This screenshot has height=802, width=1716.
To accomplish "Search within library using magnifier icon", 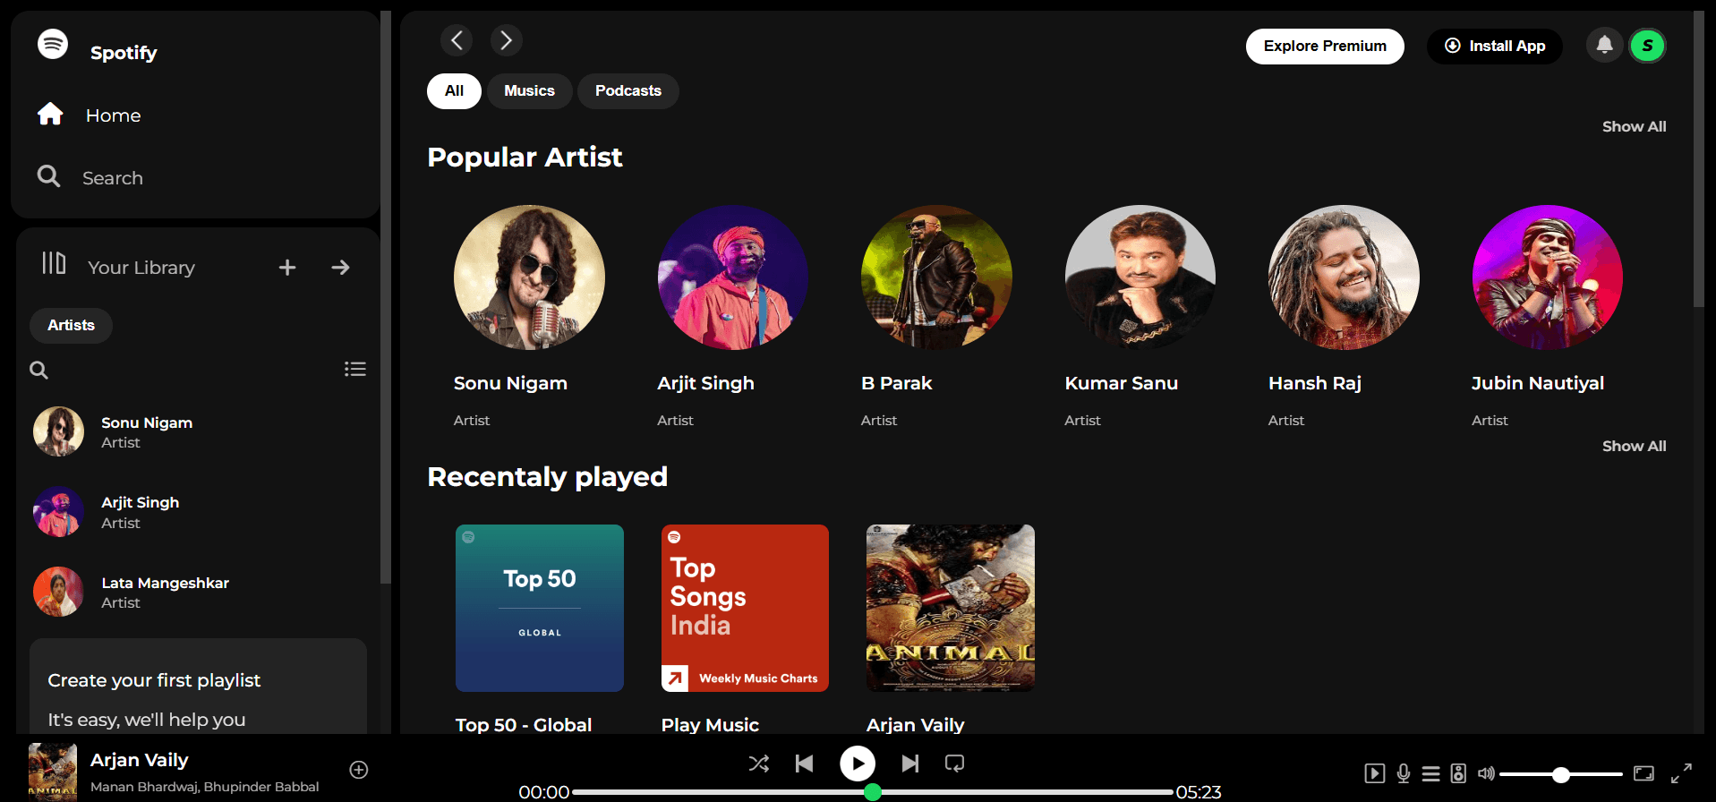I will (38, 370).
